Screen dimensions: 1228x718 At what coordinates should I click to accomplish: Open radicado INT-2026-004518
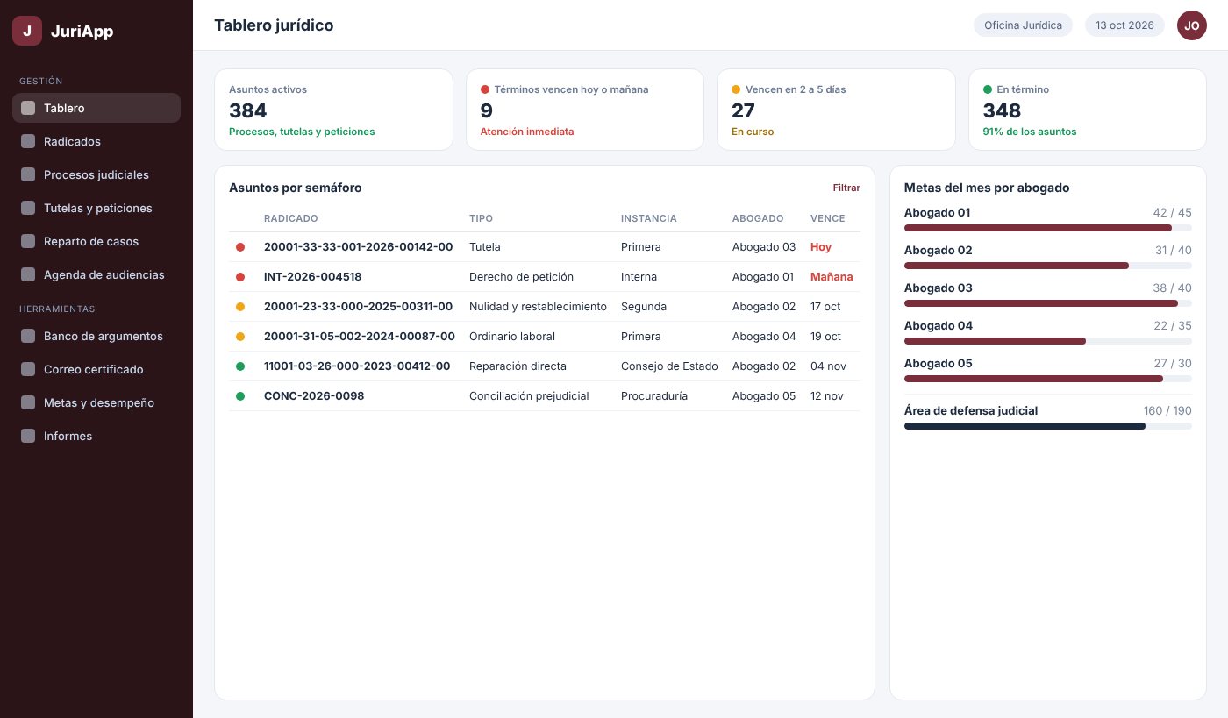(x=313, y=277)
